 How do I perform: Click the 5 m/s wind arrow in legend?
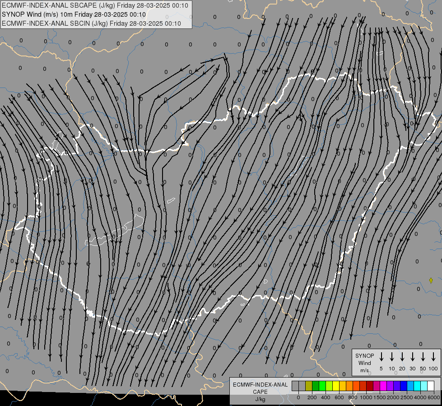click(x=381, y=357)
